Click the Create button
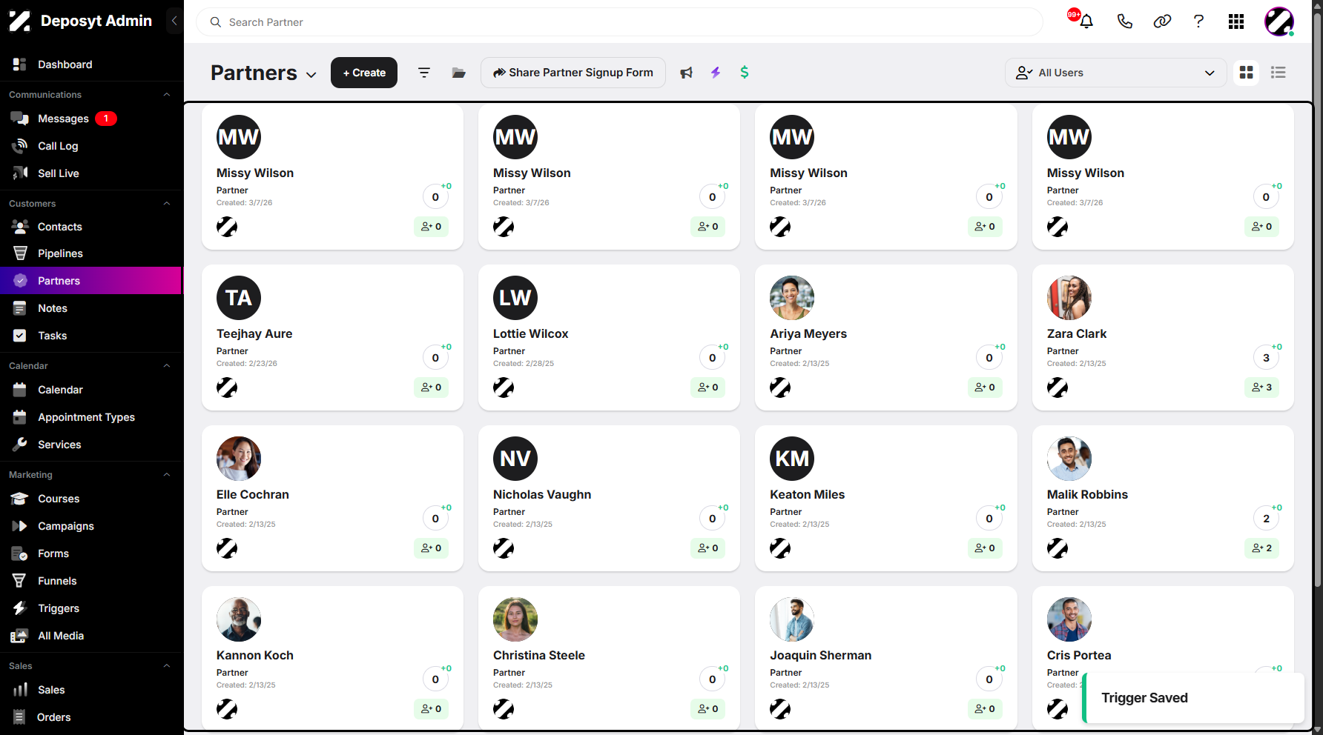The width and height of the screenshot is (1323, 735). click(364, 73)
